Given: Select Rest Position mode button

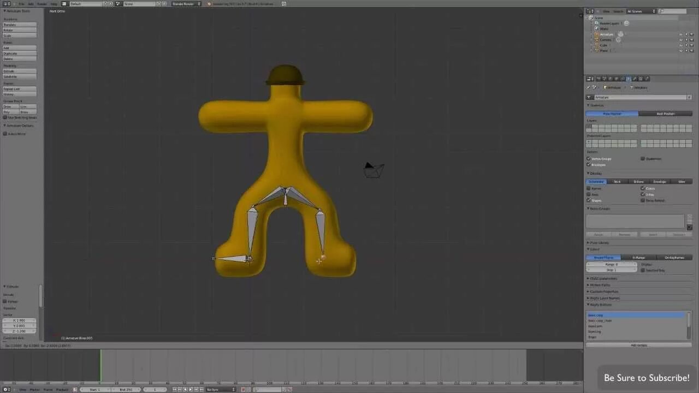Looking at the screenshot, I should (666, 114).
